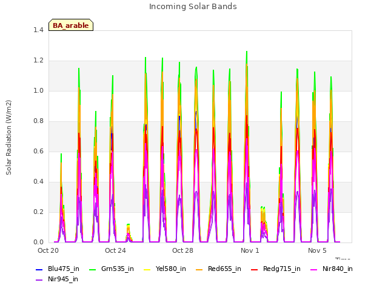This screenshot has width=388, height=291.
Task: Click the Oct 20 x-axis tick label
Action: (x=48, y=250)
